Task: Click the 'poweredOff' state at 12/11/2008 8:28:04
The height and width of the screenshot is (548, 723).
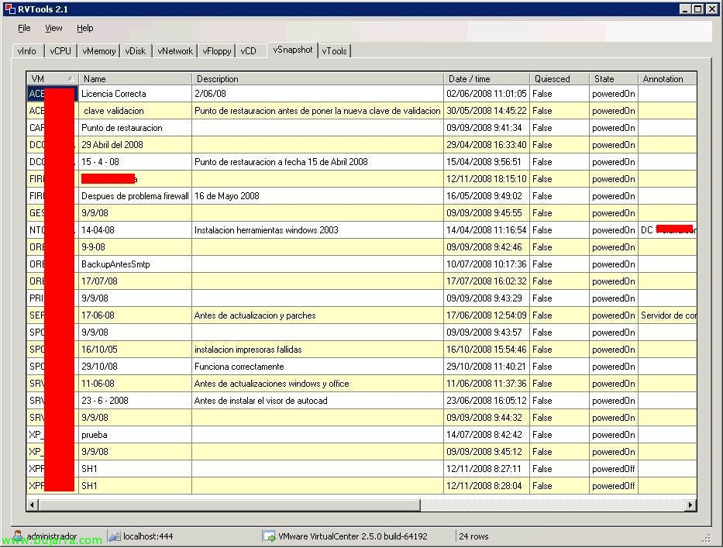Action: pyautogui.click(x=613, y=486)
